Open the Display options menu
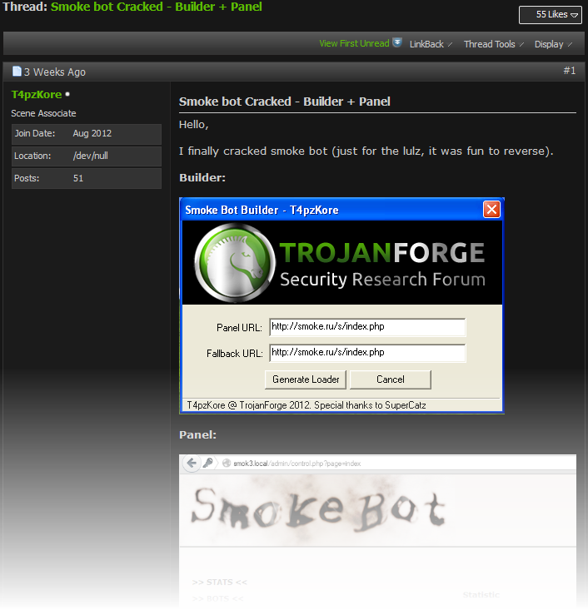Image resolution: width=588 pixels, height=610 pixels. click(x=553, y=44)
